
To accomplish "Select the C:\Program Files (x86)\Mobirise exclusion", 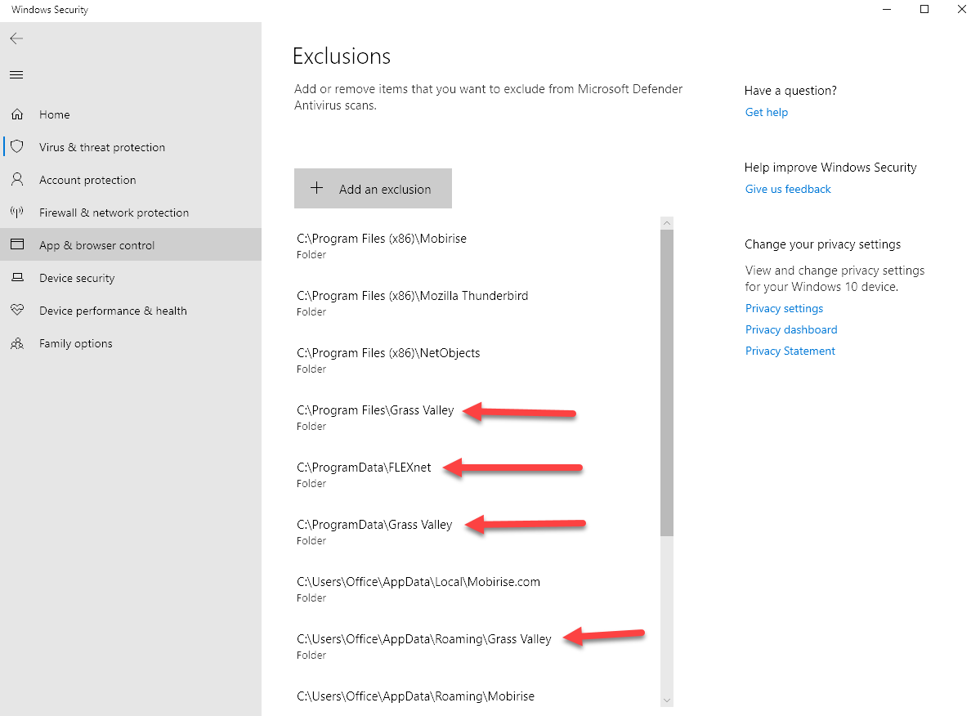I will click(x=475, y=245).
